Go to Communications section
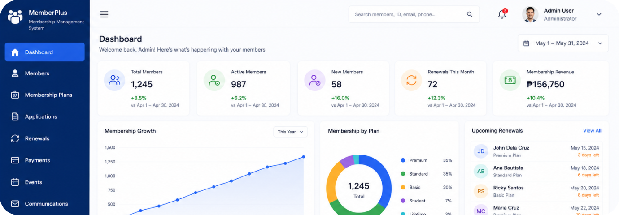Image resolution: width=619 pixels, height=215 pixels. 44,204
